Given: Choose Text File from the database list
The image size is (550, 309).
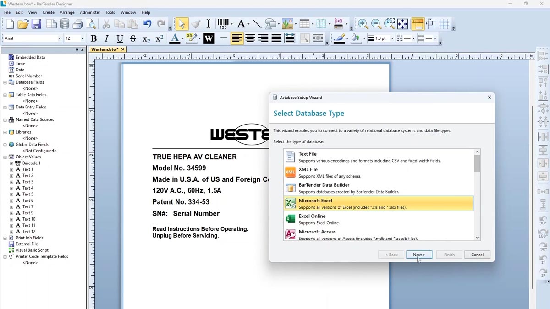Looking at the screenshot, I should (378, 157).
